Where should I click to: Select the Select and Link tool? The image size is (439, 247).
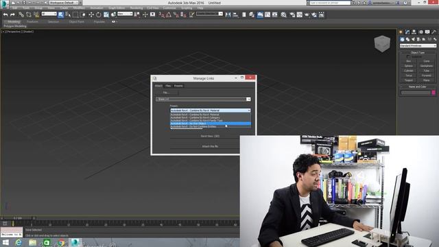tap(21, 14)
